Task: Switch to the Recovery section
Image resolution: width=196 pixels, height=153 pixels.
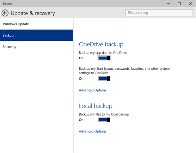Action: (x=9, y=47)
